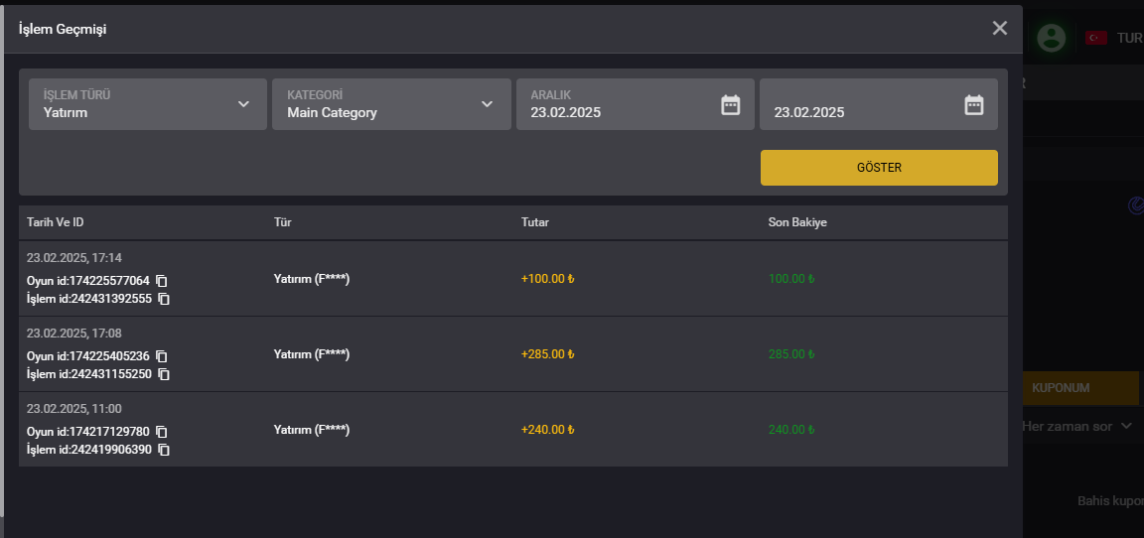
Task: Open start date calendar picker icon
Action: pos(730,105)
